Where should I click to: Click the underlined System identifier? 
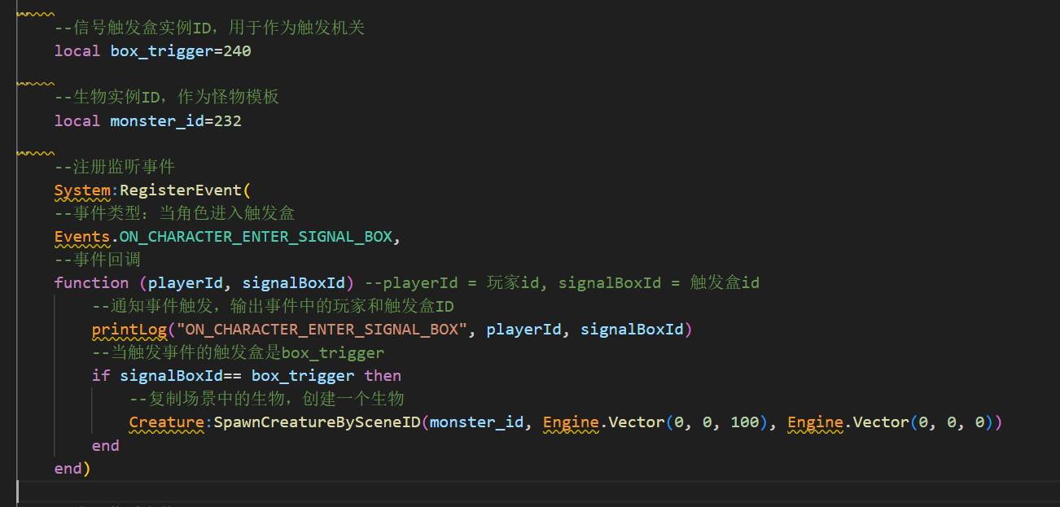(x=82, y=190)
